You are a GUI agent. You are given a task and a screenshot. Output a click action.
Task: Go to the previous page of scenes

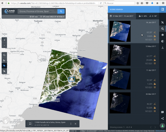tap(151, 127)
